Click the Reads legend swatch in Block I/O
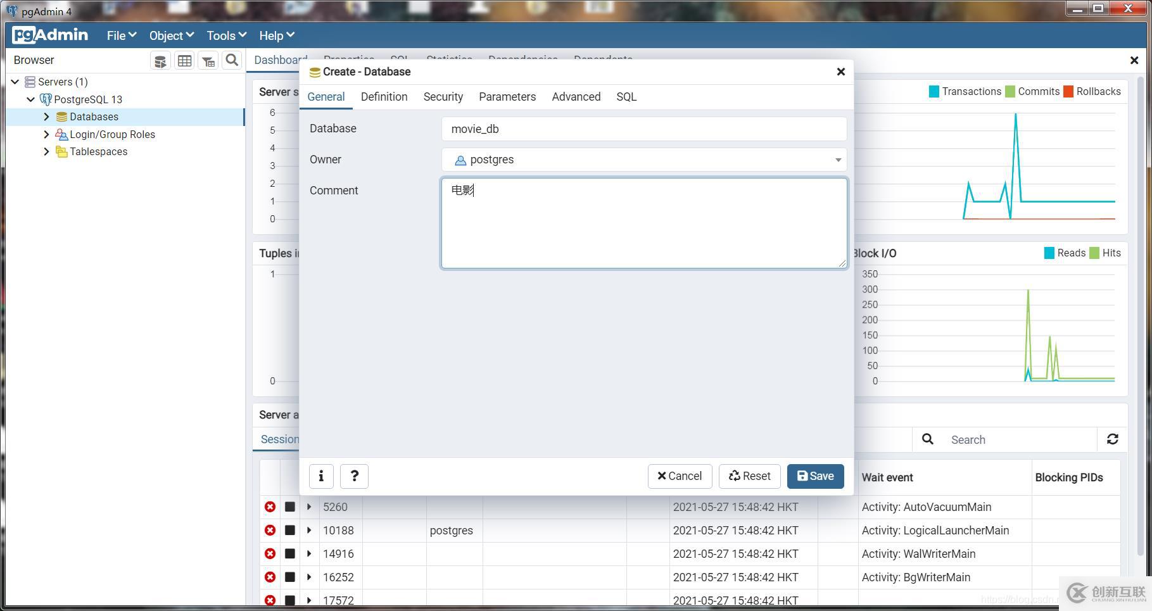1152x611 pixels. pos(1049,253)
